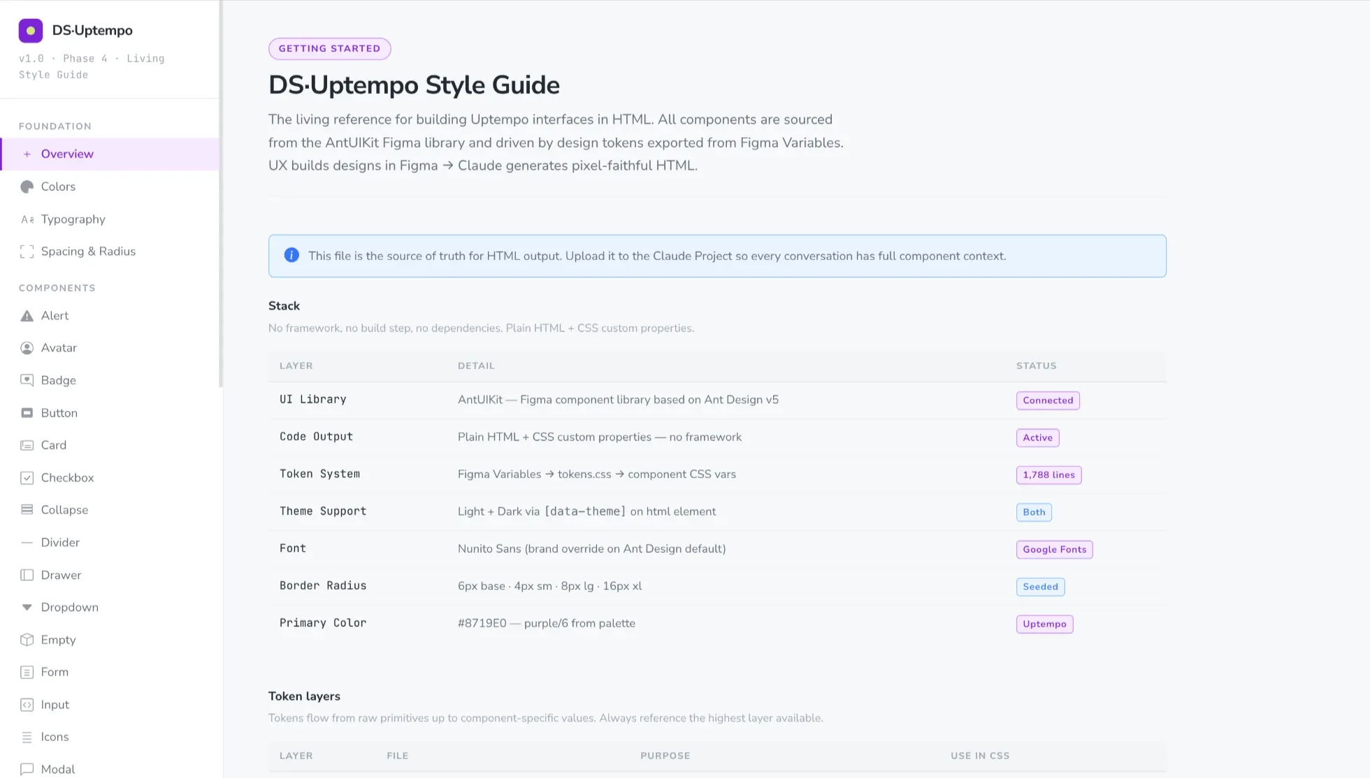Click the Colors palette icon
The width and height of the screenshot is (1370, 778).
[27, 187]
